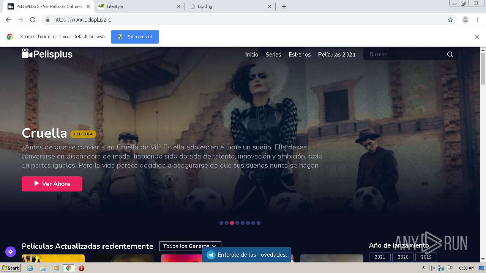Select fifth carousel dot
486x273 pixels.
pos(243,223)
